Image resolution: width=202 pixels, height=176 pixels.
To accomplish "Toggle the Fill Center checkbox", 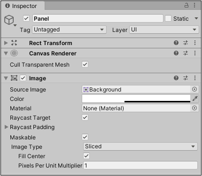I will click(x=86, y=156).
